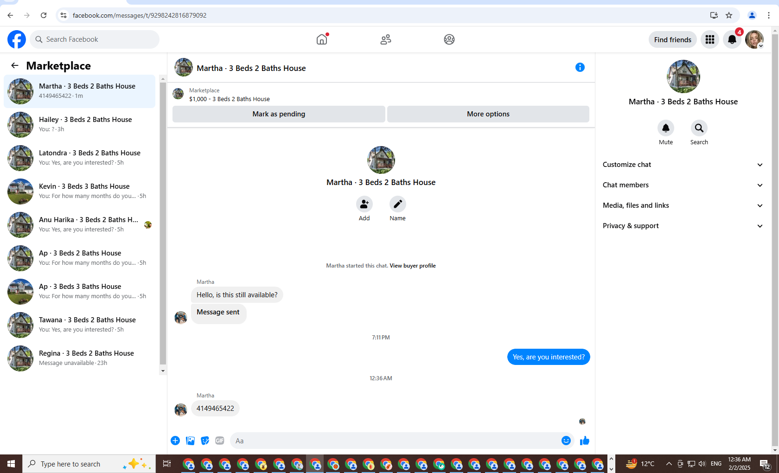The width and height of the screenshot is (779, 473).
Task: Mute the conversation using the bell icon
Action: click(x=666, y=128)
